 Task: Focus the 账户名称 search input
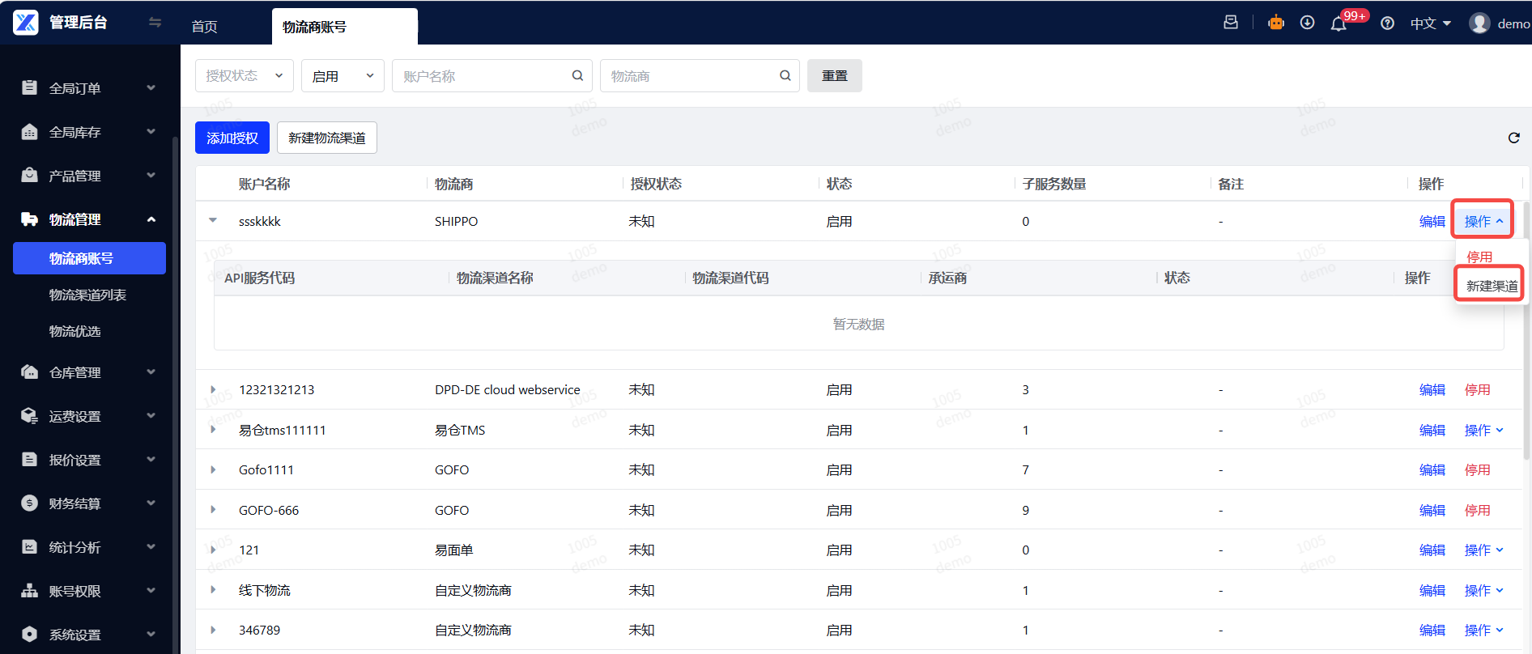pyautogui.click(x=482, y=76)
